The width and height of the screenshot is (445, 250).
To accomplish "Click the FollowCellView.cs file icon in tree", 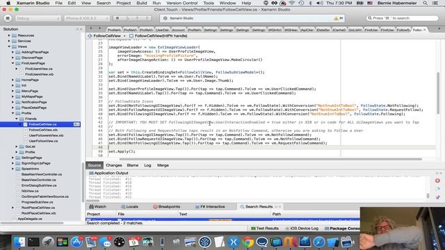I will [25, 124].
